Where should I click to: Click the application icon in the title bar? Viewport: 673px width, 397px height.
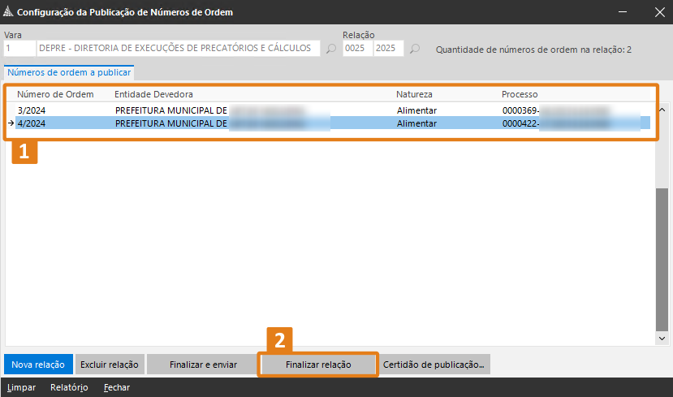pos(9,12)
